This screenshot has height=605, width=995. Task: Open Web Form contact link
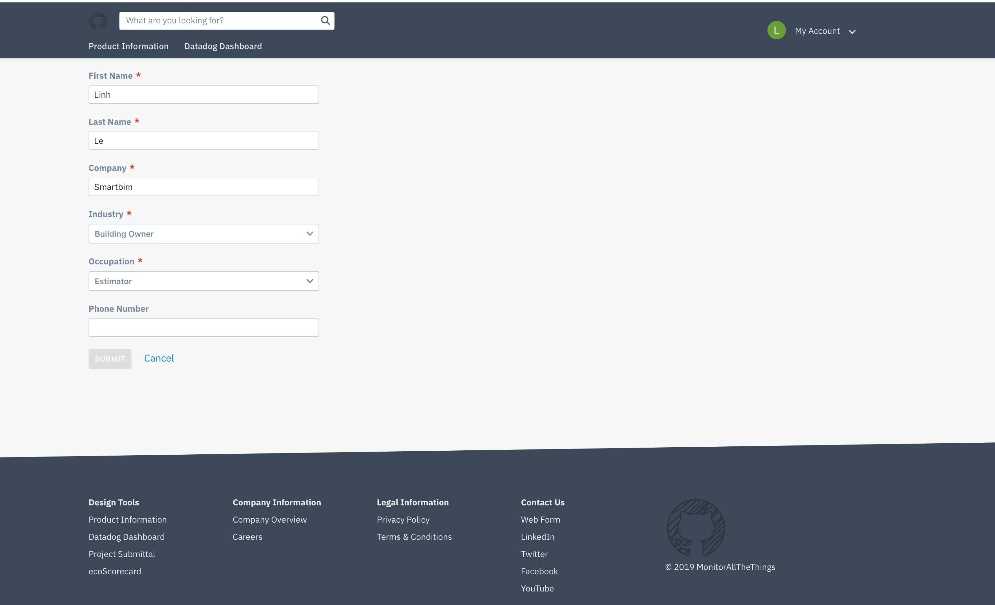(540, 520)
